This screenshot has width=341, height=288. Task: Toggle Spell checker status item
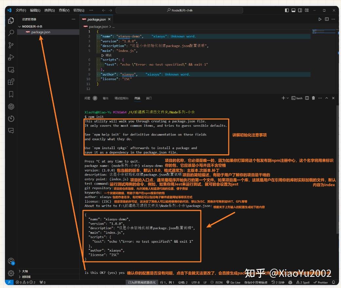click(303, 282)
